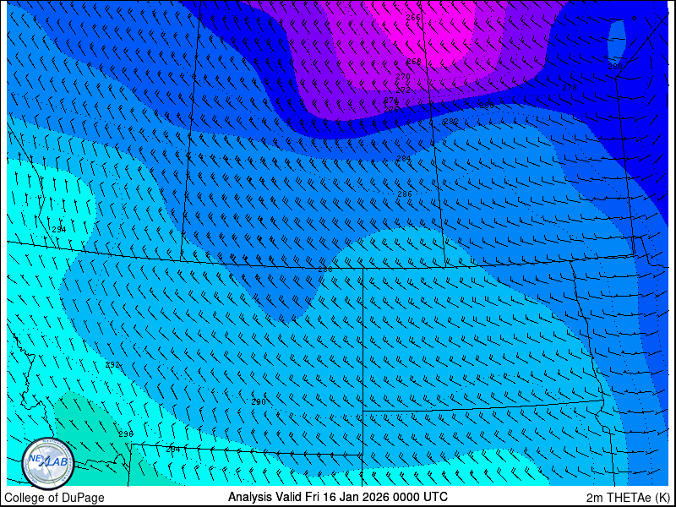Click the 278 contour label
This screenshot has height=507, width=676.
[570, 87]
